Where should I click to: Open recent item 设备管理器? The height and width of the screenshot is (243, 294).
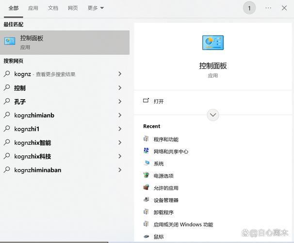tap(166, 200)
